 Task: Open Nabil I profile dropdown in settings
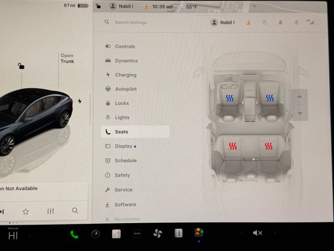pyautogui.click(x=222, y=22)
